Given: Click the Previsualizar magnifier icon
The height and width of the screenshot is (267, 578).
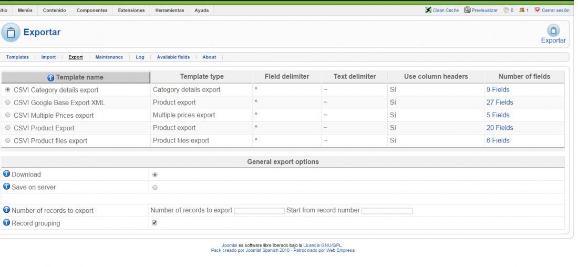Looking at the screenshot, I should tap(467, 10).
